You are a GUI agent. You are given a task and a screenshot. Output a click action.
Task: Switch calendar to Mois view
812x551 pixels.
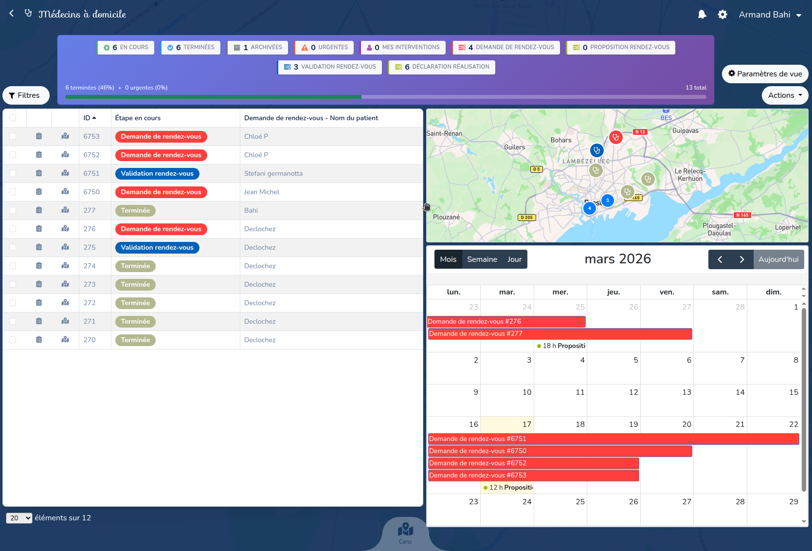[x=448, y=259]
